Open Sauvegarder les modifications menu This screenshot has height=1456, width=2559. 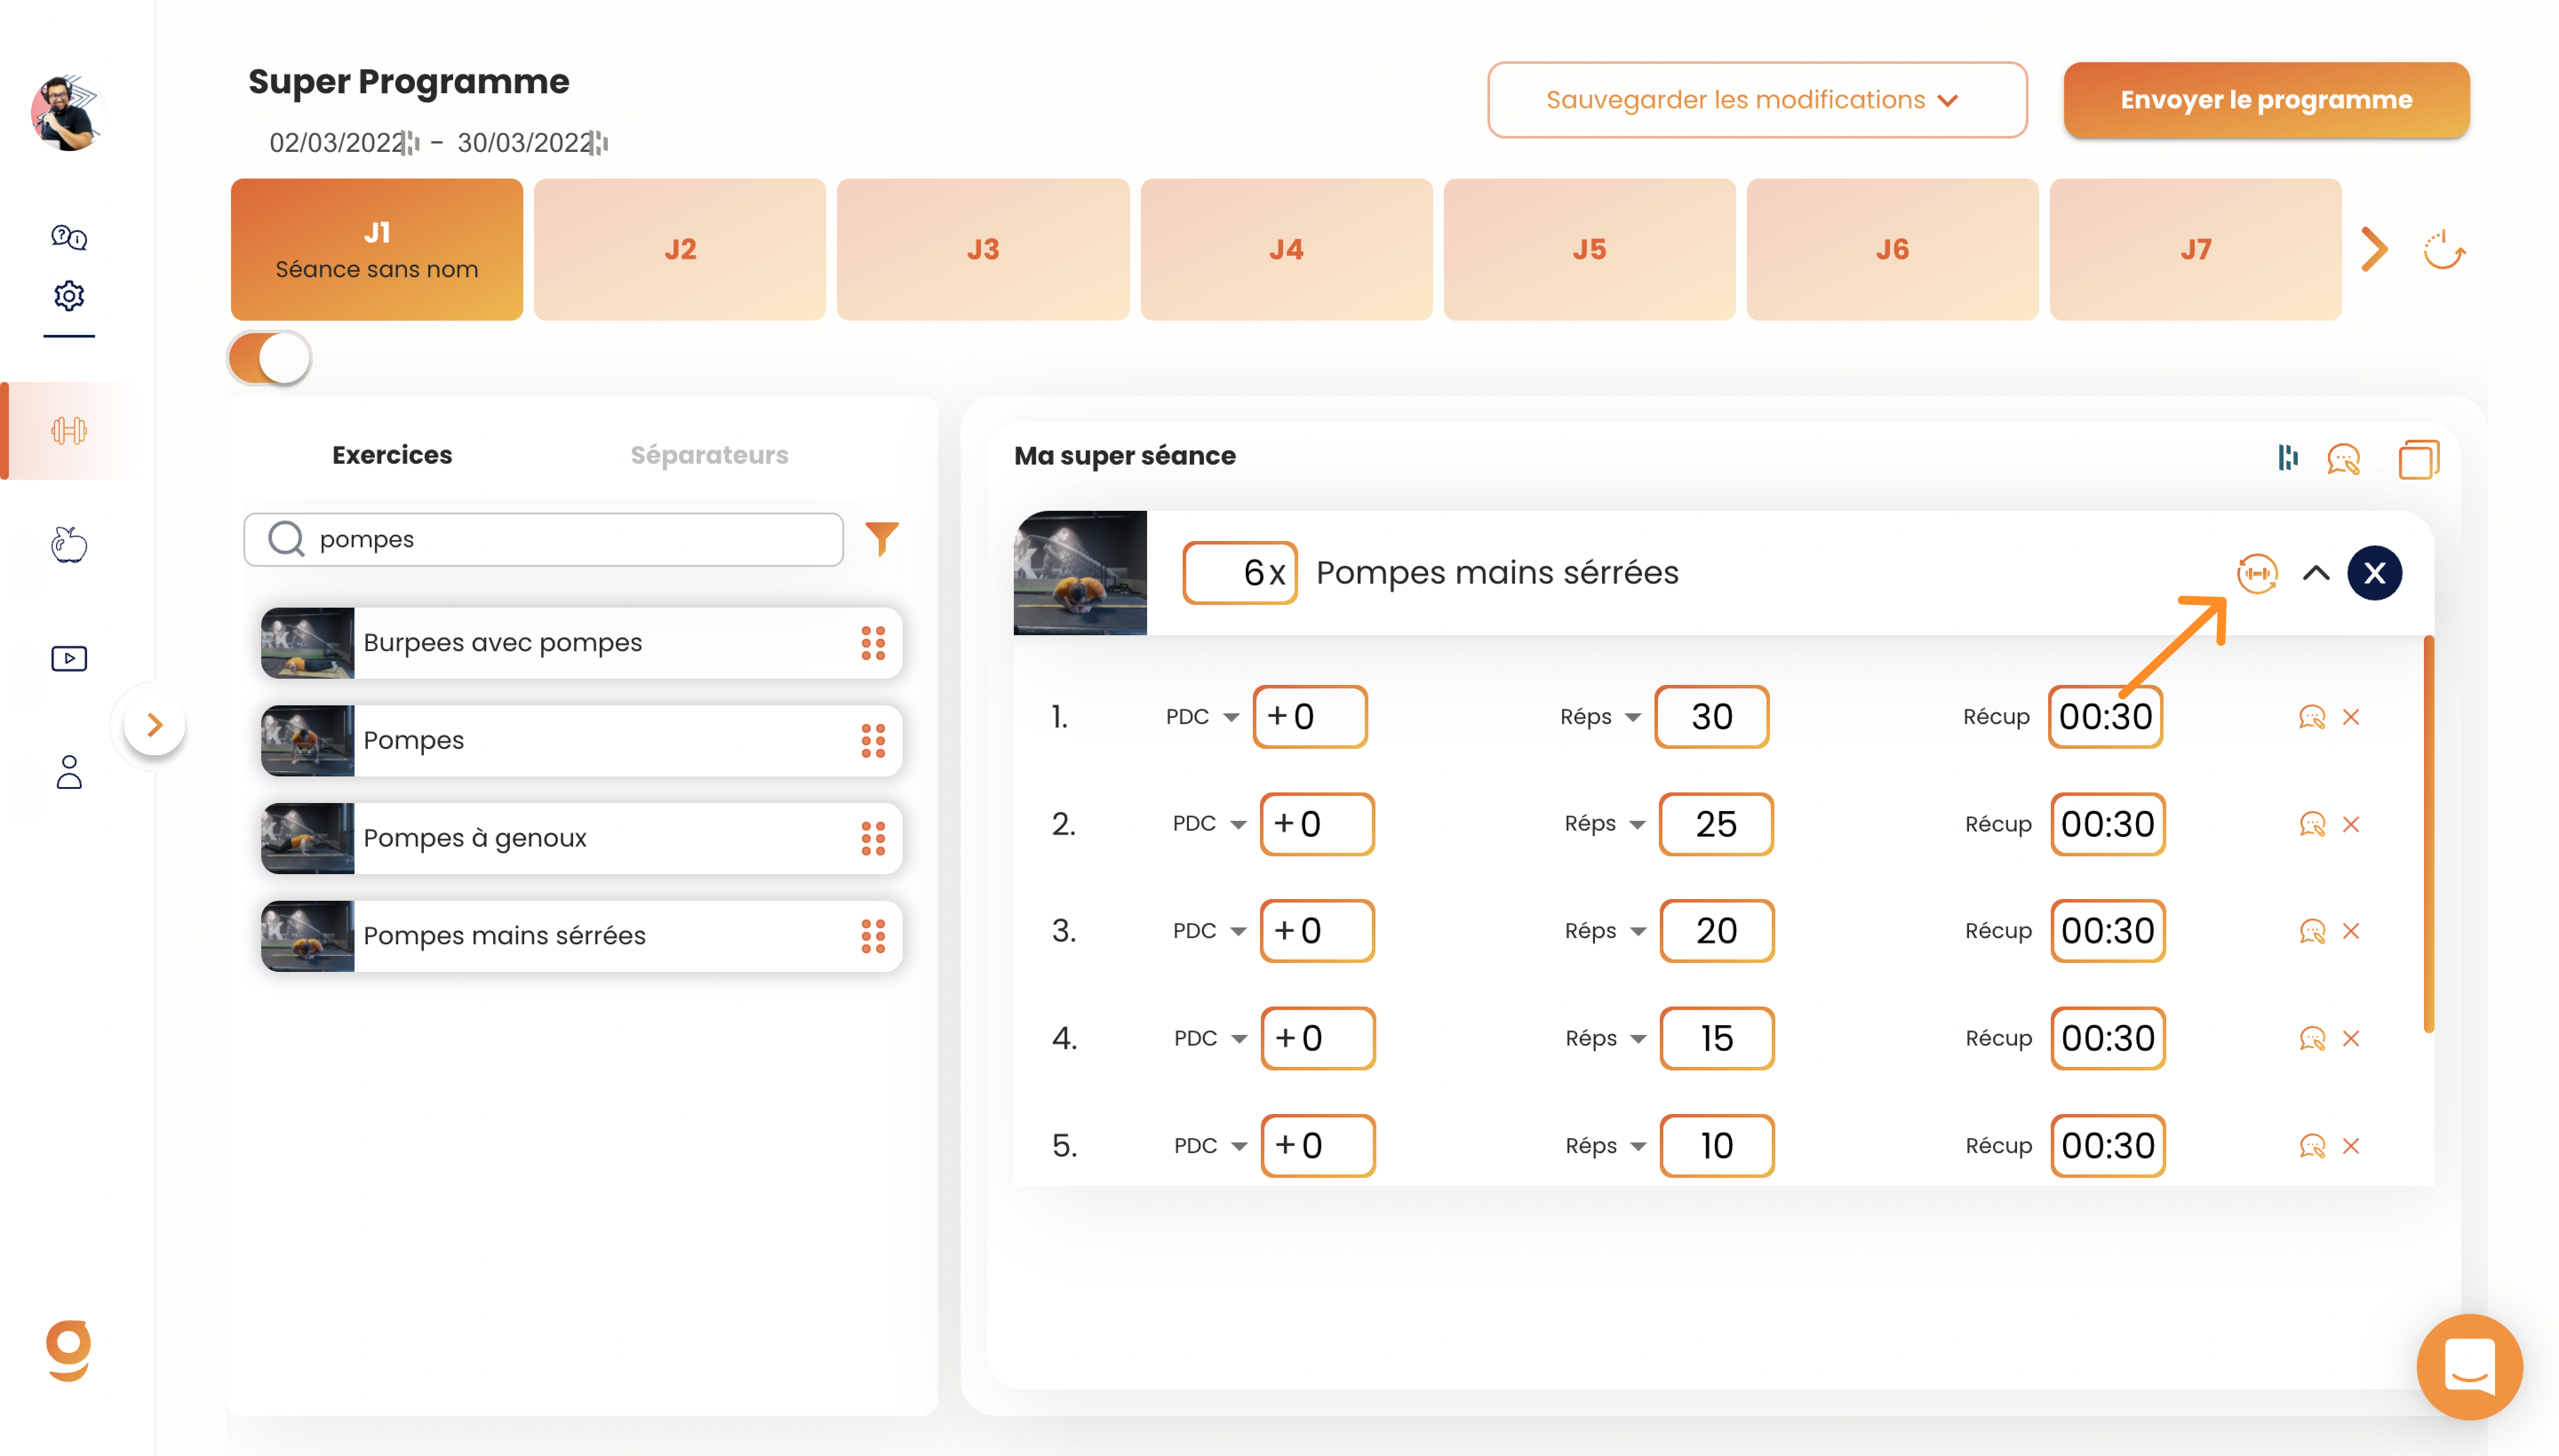point(1756,100)
